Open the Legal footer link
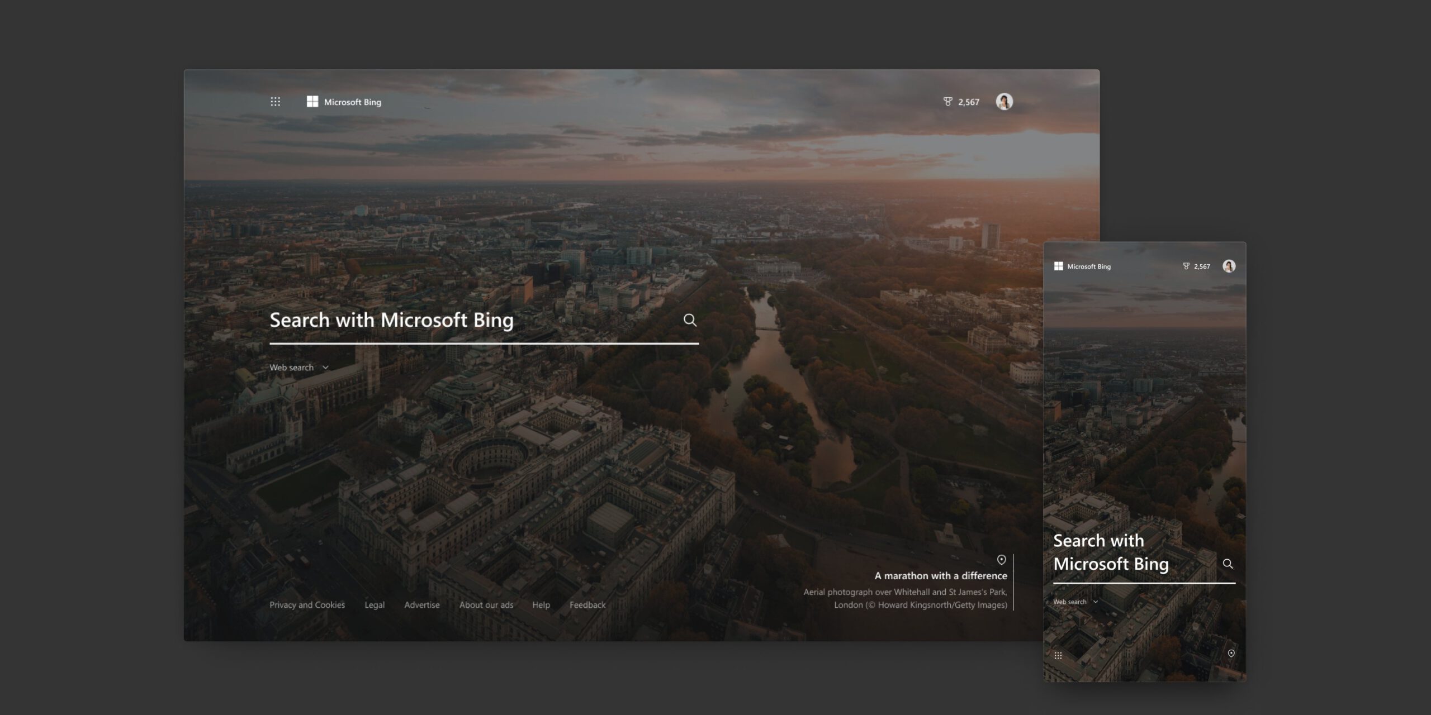This screenshot has width=1431, height=715. click(375, 605)
